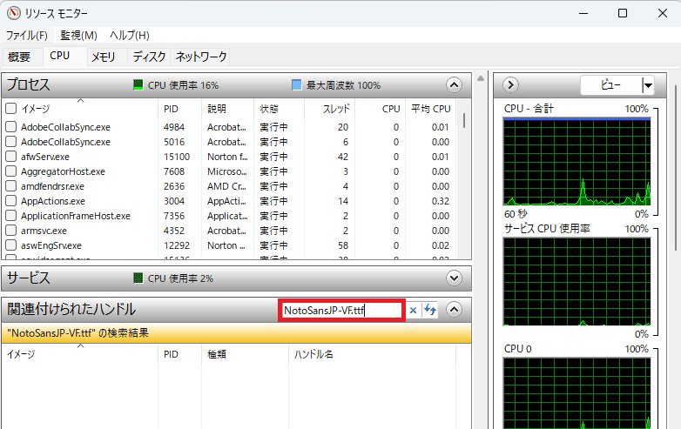Click PID value 7608
Image resolution: width=681 pixels, height=429 pixels.
point(174,171)
